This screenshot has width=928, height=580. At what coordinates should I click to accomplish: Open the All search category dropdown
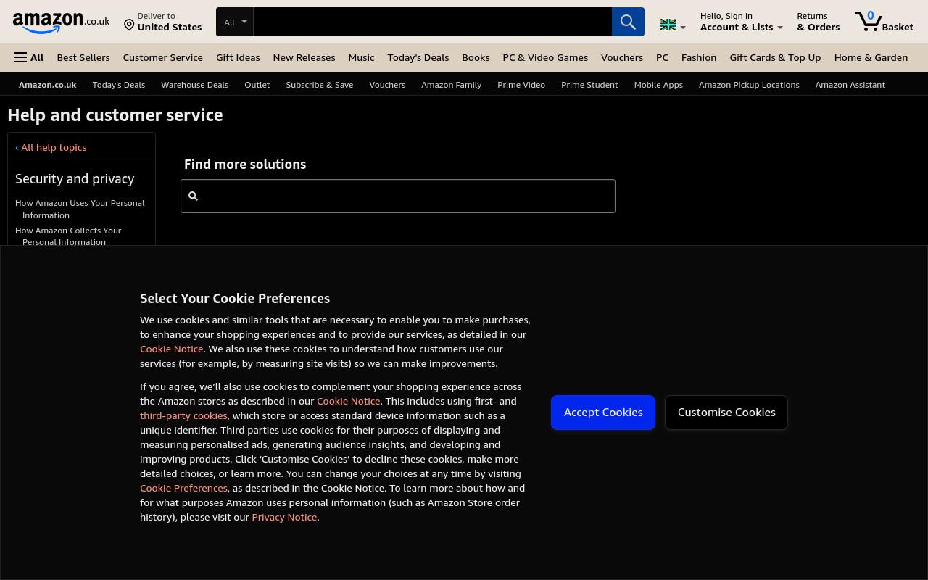click(x=235, y=22)
